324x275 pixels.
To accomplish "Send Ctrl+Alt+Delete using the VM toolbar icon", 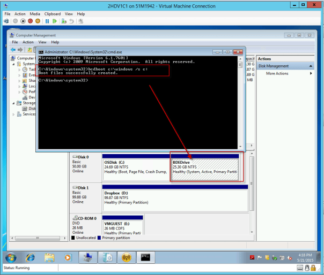I will pos(6,21).
